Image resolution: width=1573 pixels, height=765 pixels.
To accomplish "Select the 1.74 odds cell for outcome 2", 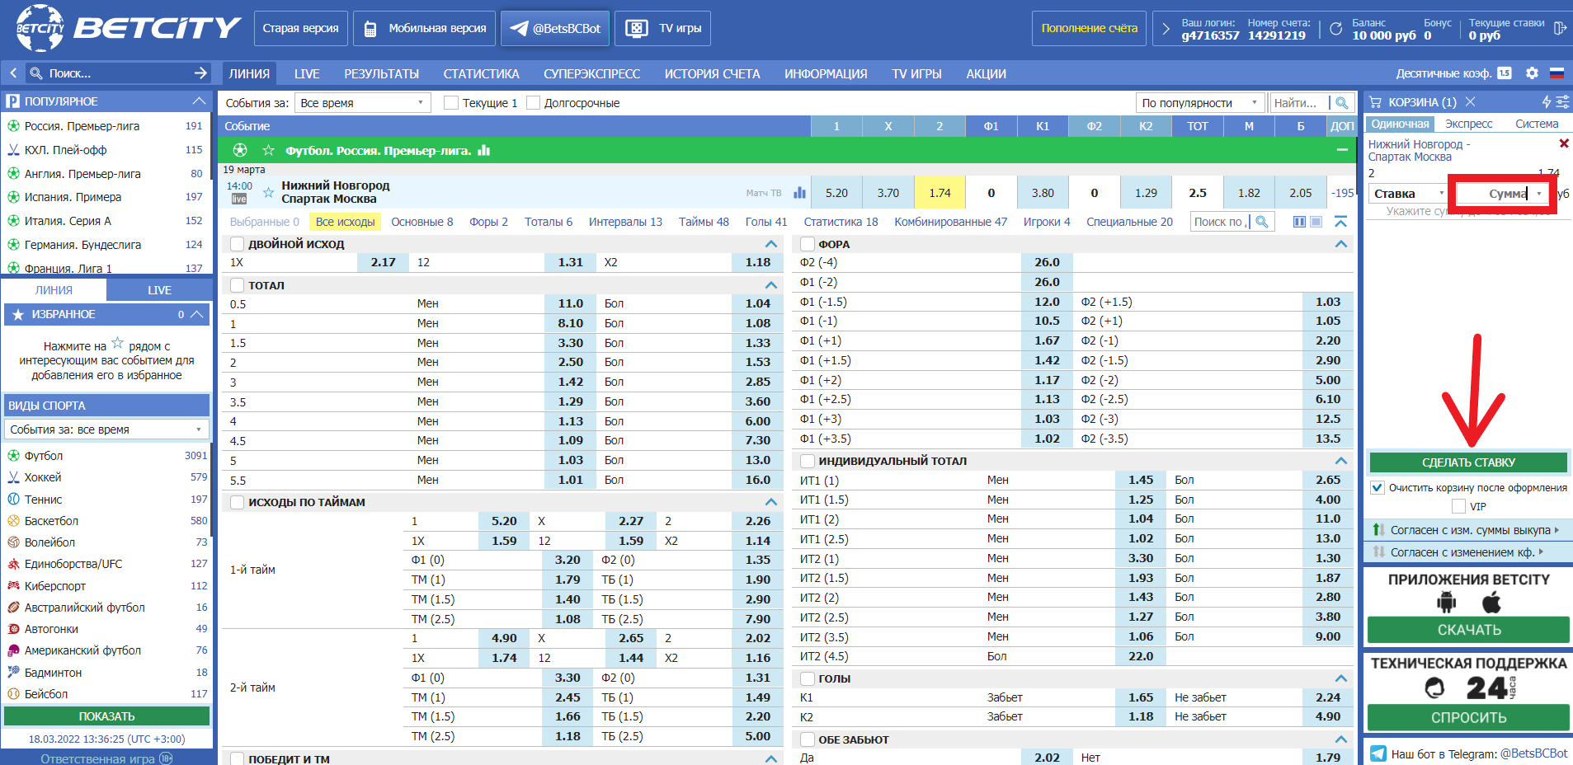I will point(940,193).
